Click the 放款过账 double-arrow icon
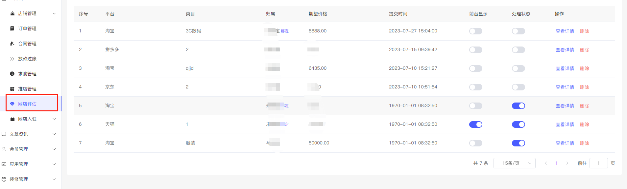627x189 pixels. pyautogui.click(x=12, y=59)
